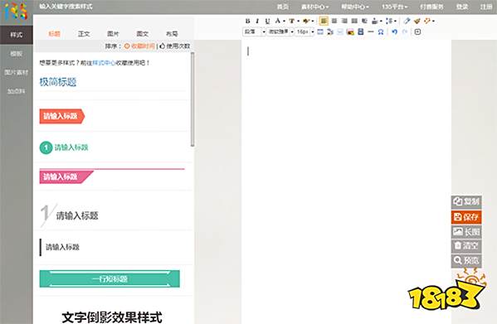Click the 注册 register link

pos(486,7)
